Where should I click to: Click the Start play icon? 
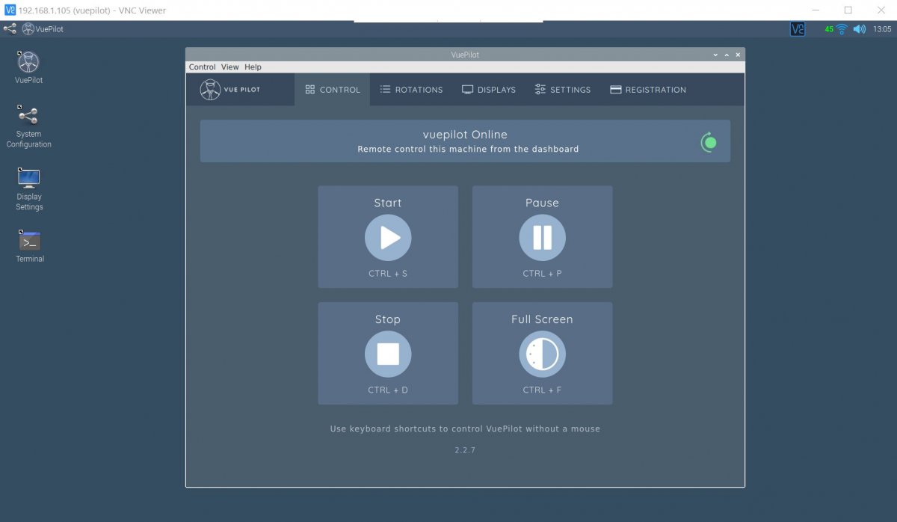pos(388,238)
